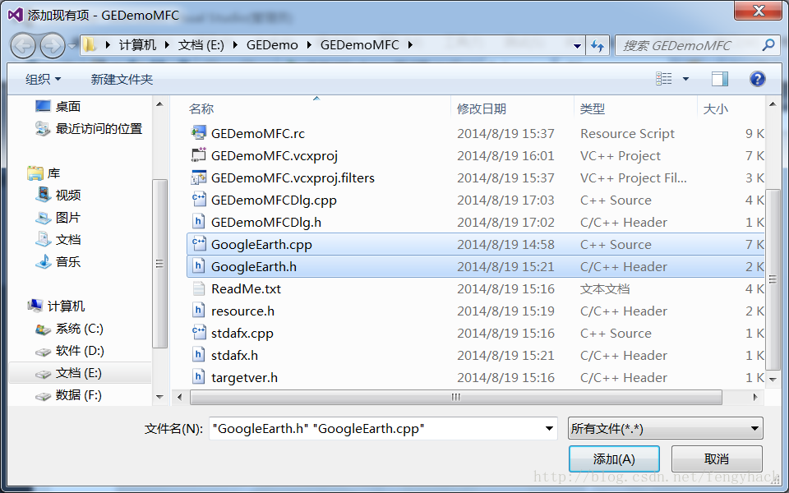Expand the address bar history dropdown
Screen dimensions: 789x493
577,46
